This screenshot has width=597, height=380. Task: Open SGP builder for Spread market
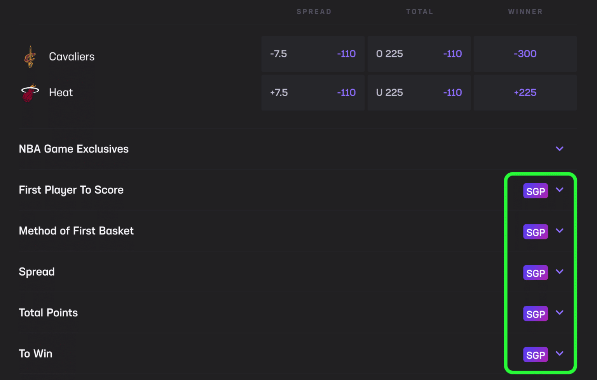point(536,272)
